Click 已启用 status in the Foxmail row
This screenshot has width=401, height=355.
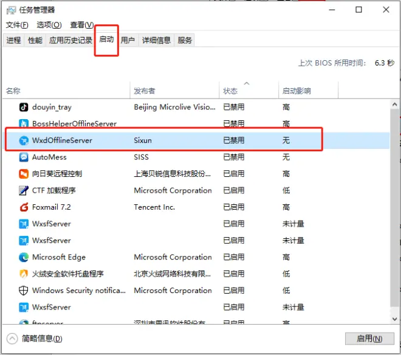[234, 207]
